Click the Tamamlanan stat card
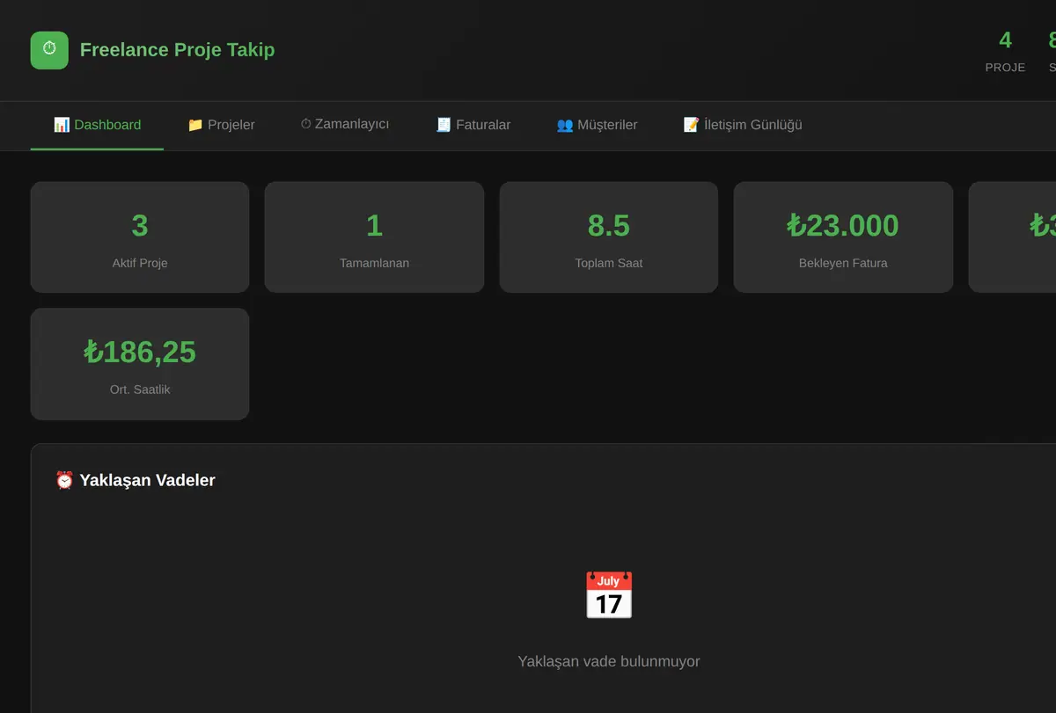The width and height of the screenshot is (1056, 713). point(374,237)
